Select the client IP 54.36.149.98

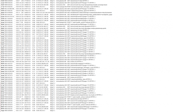pyautogui.click(x=43, y=87)
